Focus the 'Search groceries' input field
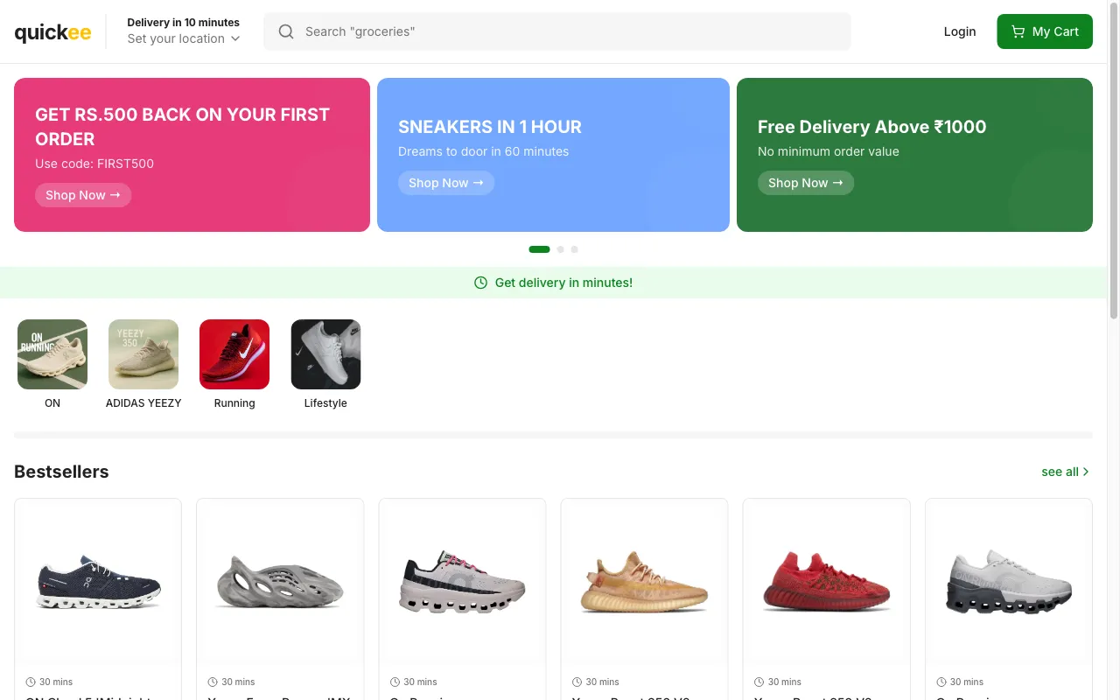 556,31
